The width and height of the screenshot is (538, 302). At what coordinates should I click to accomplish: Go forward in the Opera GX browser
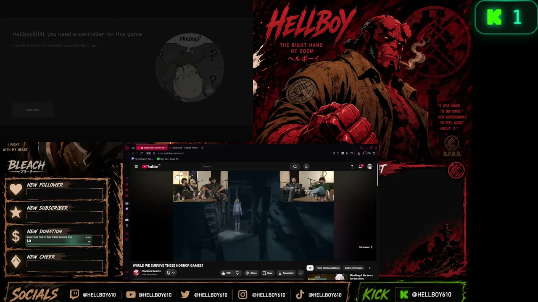tap(137, 153)
